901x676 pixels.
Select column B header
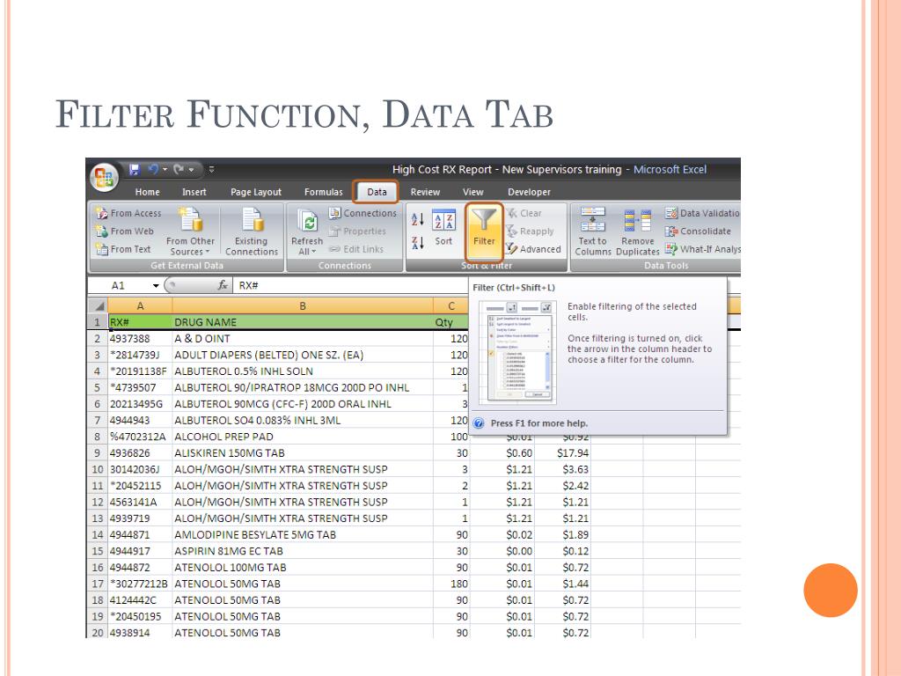tap(303, 305)
